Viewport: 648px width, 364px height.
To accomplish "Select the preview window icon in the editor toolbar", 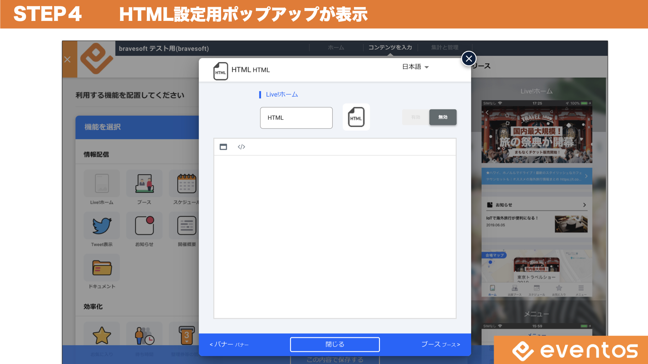I will click(x=223, y=147).
